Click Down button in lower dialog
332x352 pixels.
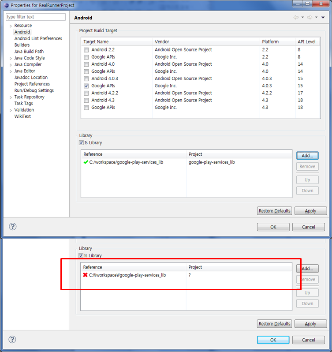(307, 303)
